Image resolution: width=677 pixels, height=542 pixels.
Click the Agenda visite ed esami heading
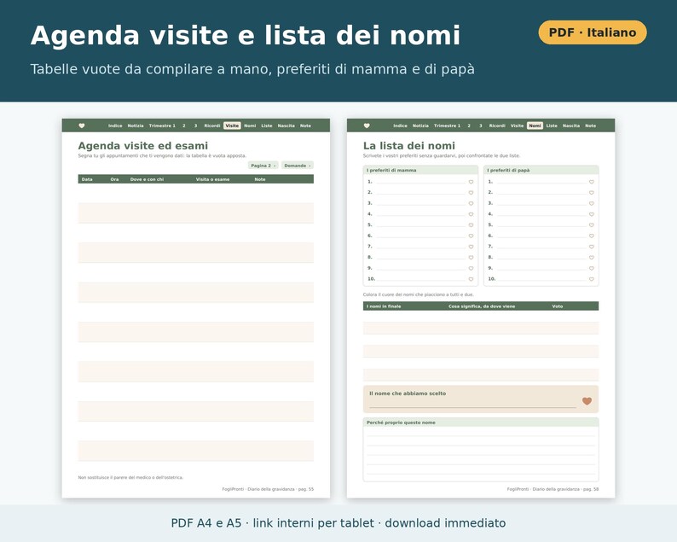pos(143,146)
